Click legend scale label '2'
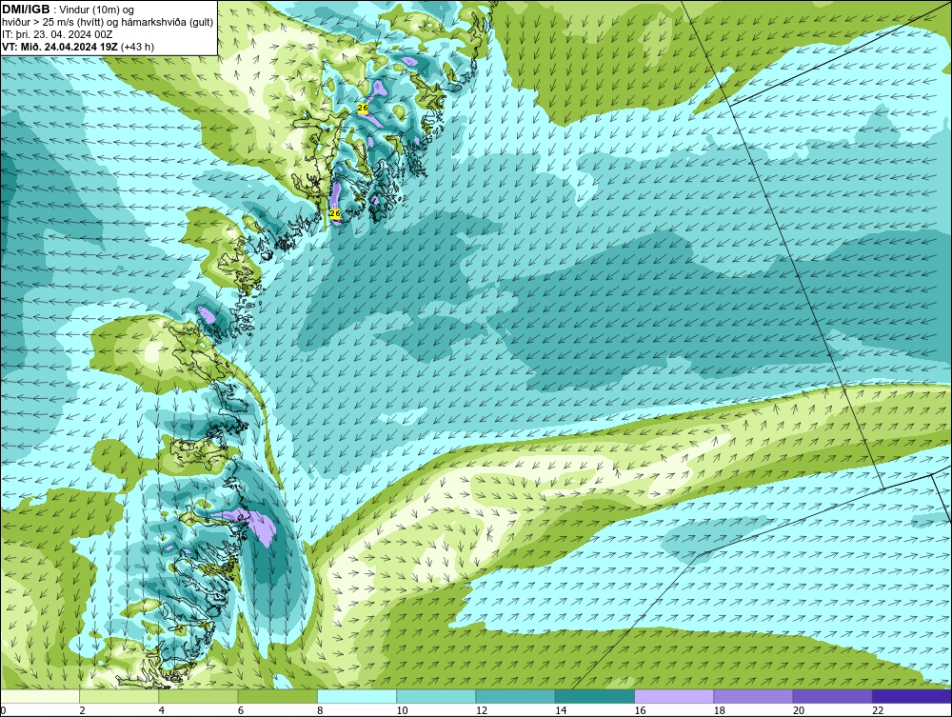 tap(82, 710)
